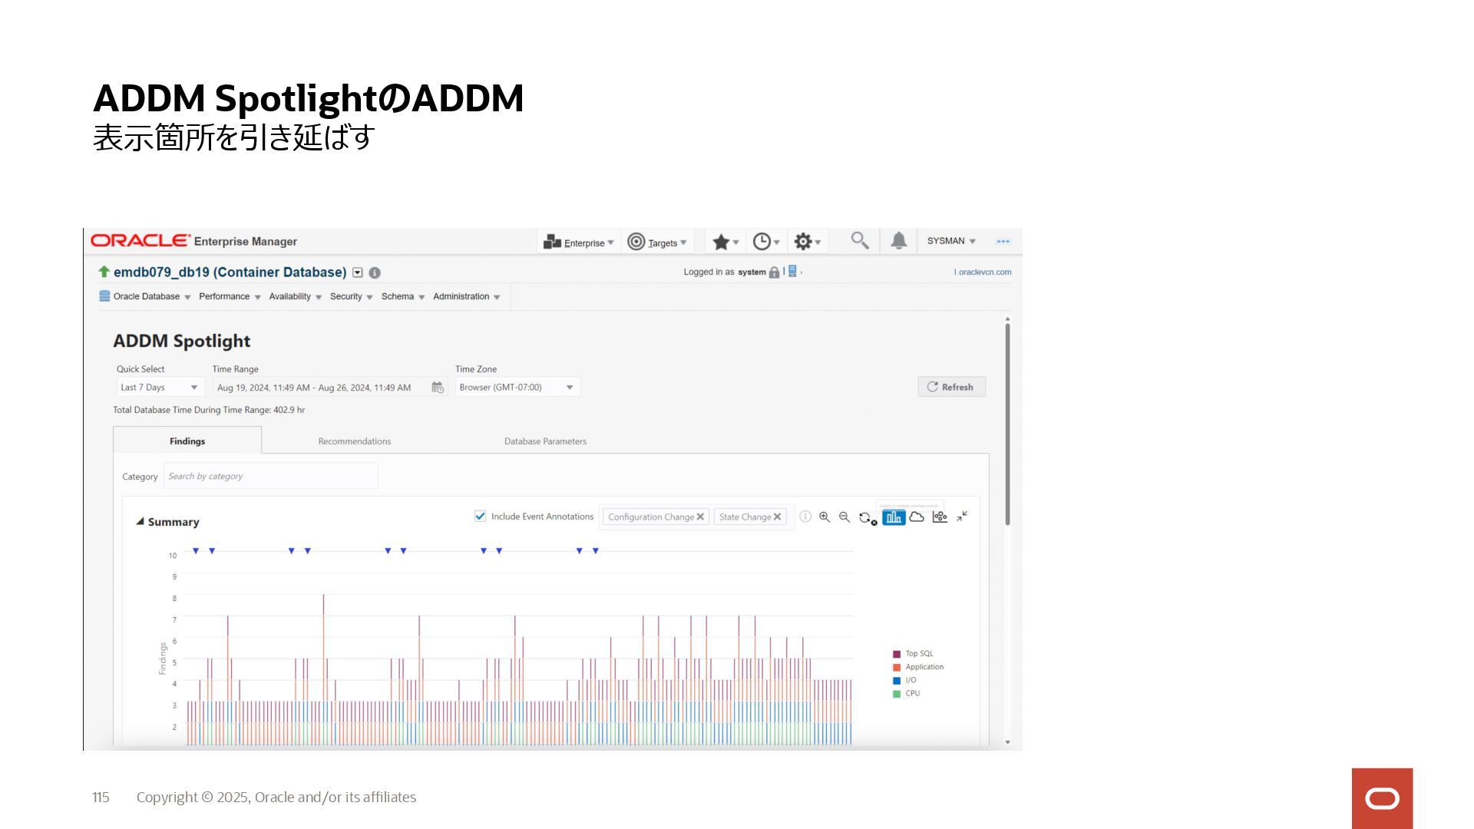Image resolution: width=1474 pixels, height=829 pixels.
Task: Open the Time Range calendar picker
Action: [x=438, y=388]
